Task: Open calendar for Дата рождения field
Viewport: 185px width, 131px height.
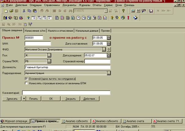Action: [109, 56]
